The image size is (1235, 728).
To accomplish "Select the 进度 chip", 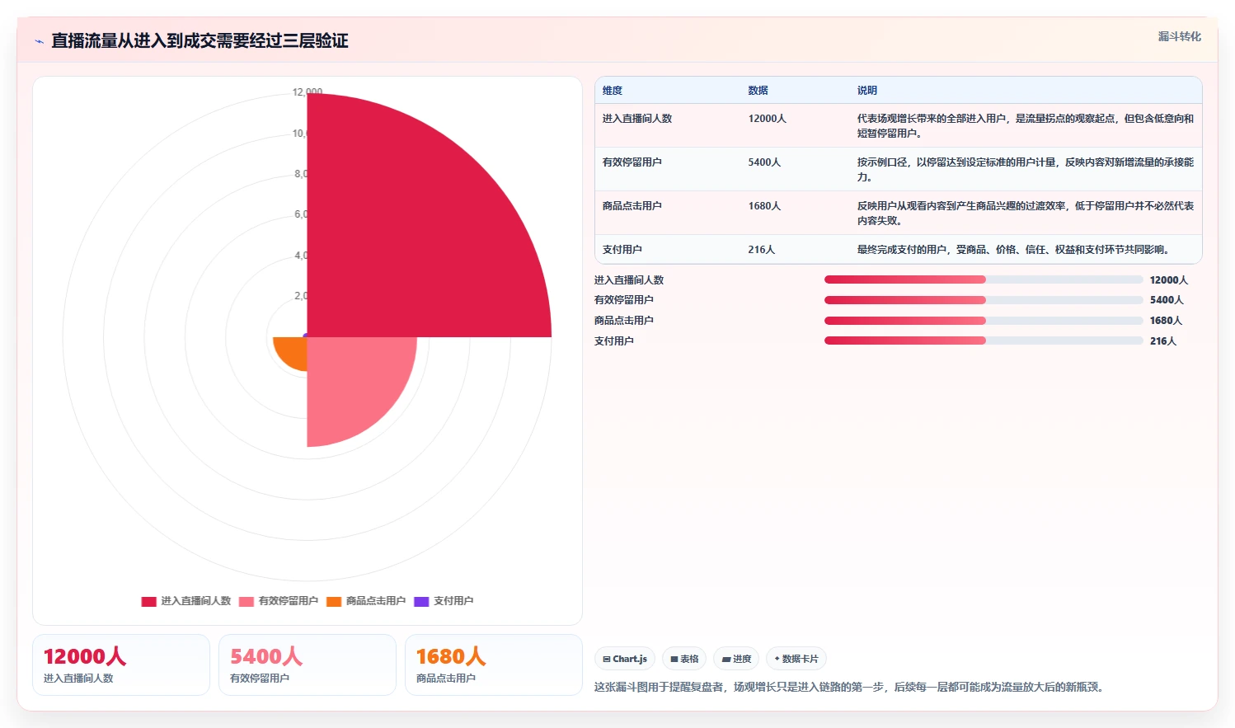I will point(736,659).
